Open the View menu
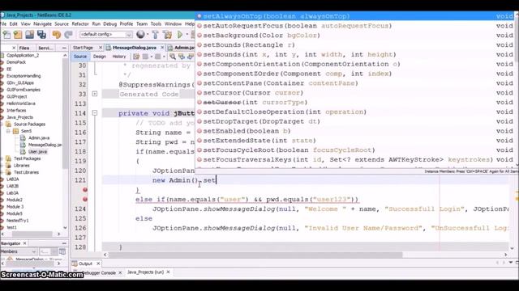 click(25, 24)
